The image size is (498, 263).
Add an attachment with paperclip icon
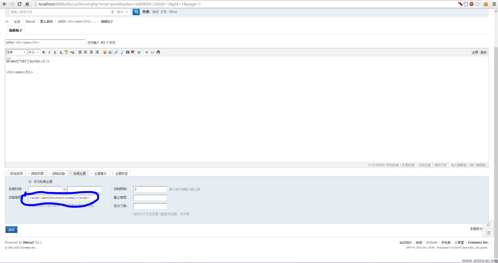tap(116, 52)
